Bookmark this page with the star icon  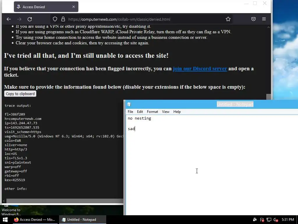click(228, 19)
